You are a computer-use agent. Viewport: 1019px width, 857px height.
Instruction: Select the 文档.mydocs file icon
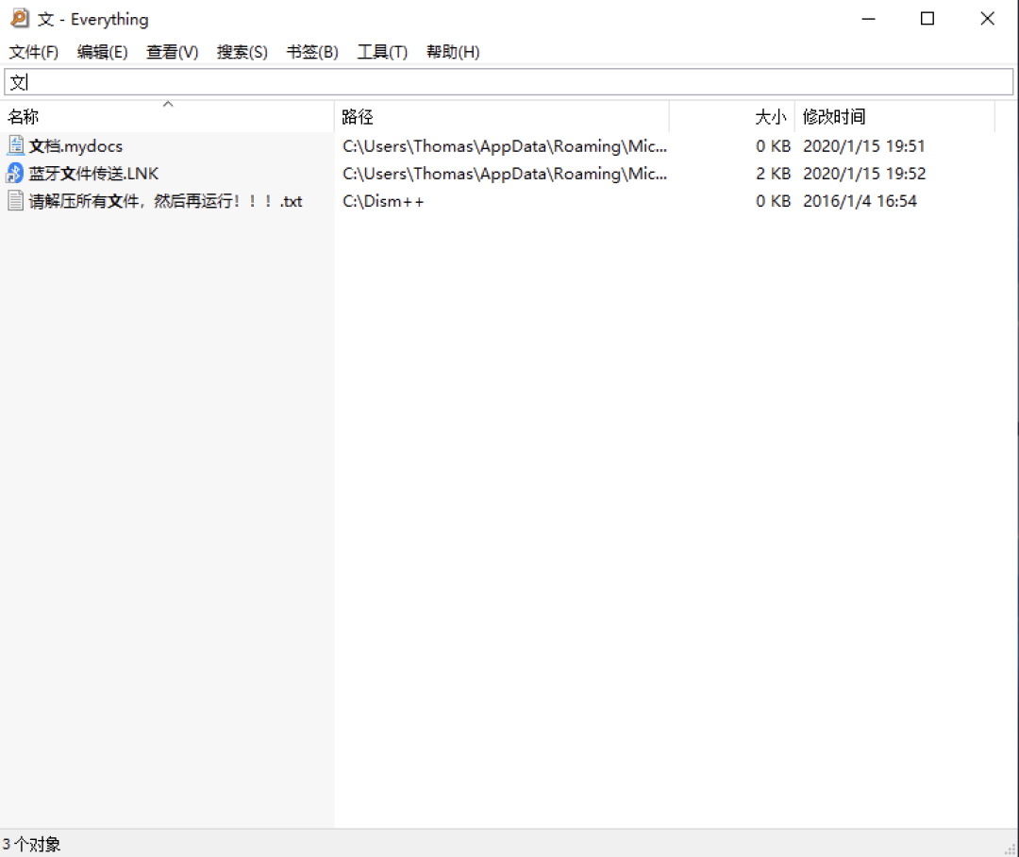(x=16, y=145)
